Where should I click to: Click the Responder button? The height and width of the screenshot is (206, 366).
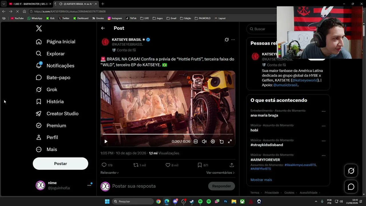click(221, 186)
